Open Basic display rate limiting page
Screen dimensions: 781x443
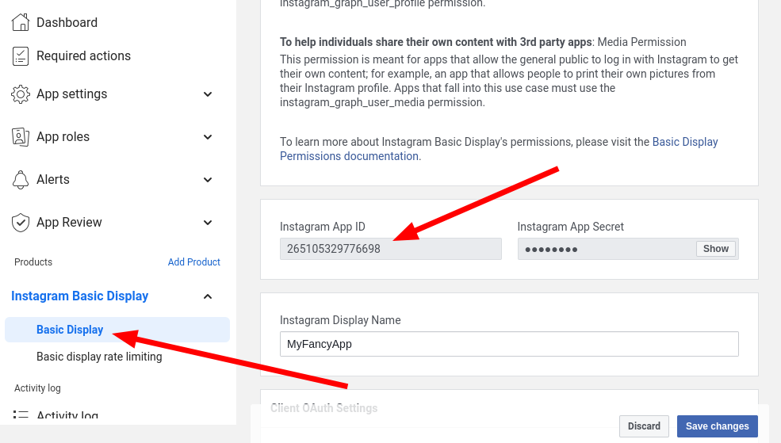click(x=99, y=357)
